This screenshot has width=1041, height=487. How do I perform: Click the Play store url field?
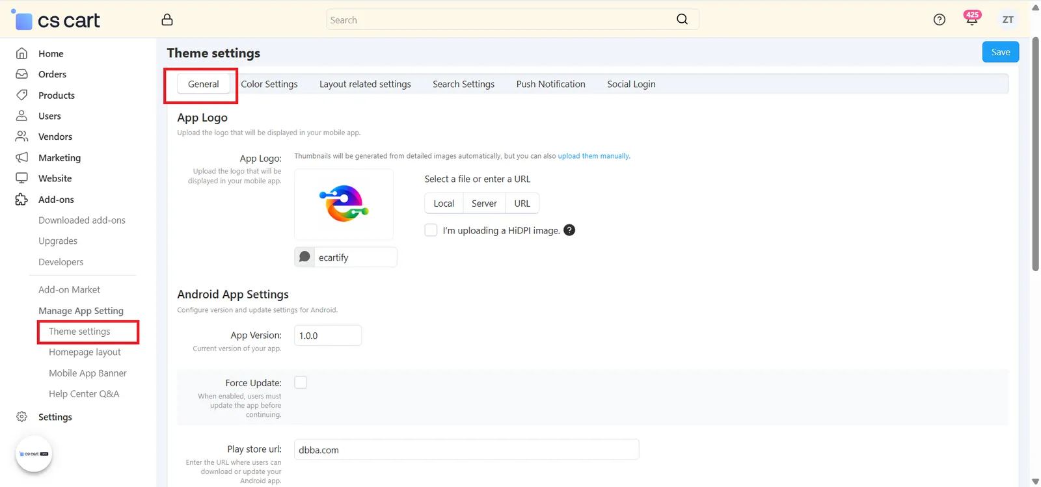pyautogui.click(x=466, y=449)
